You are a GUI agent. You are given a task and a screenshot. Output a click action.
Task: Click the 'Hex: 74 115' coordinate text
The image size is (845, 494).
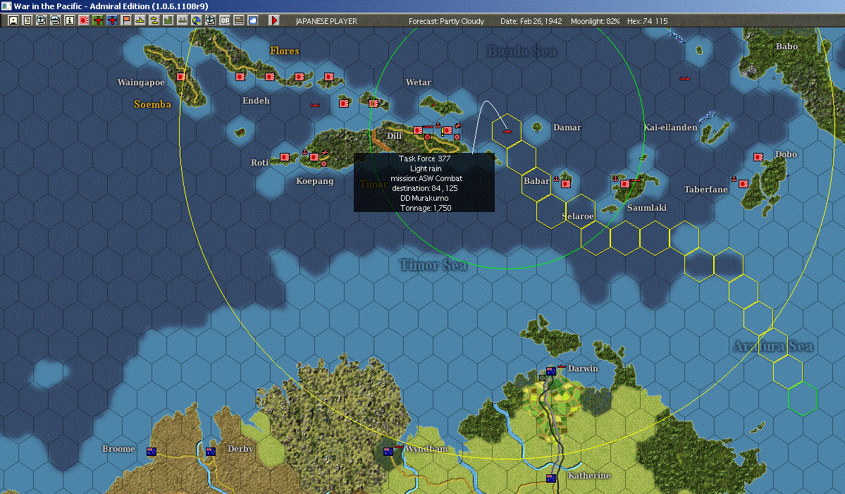coord(647,21)
